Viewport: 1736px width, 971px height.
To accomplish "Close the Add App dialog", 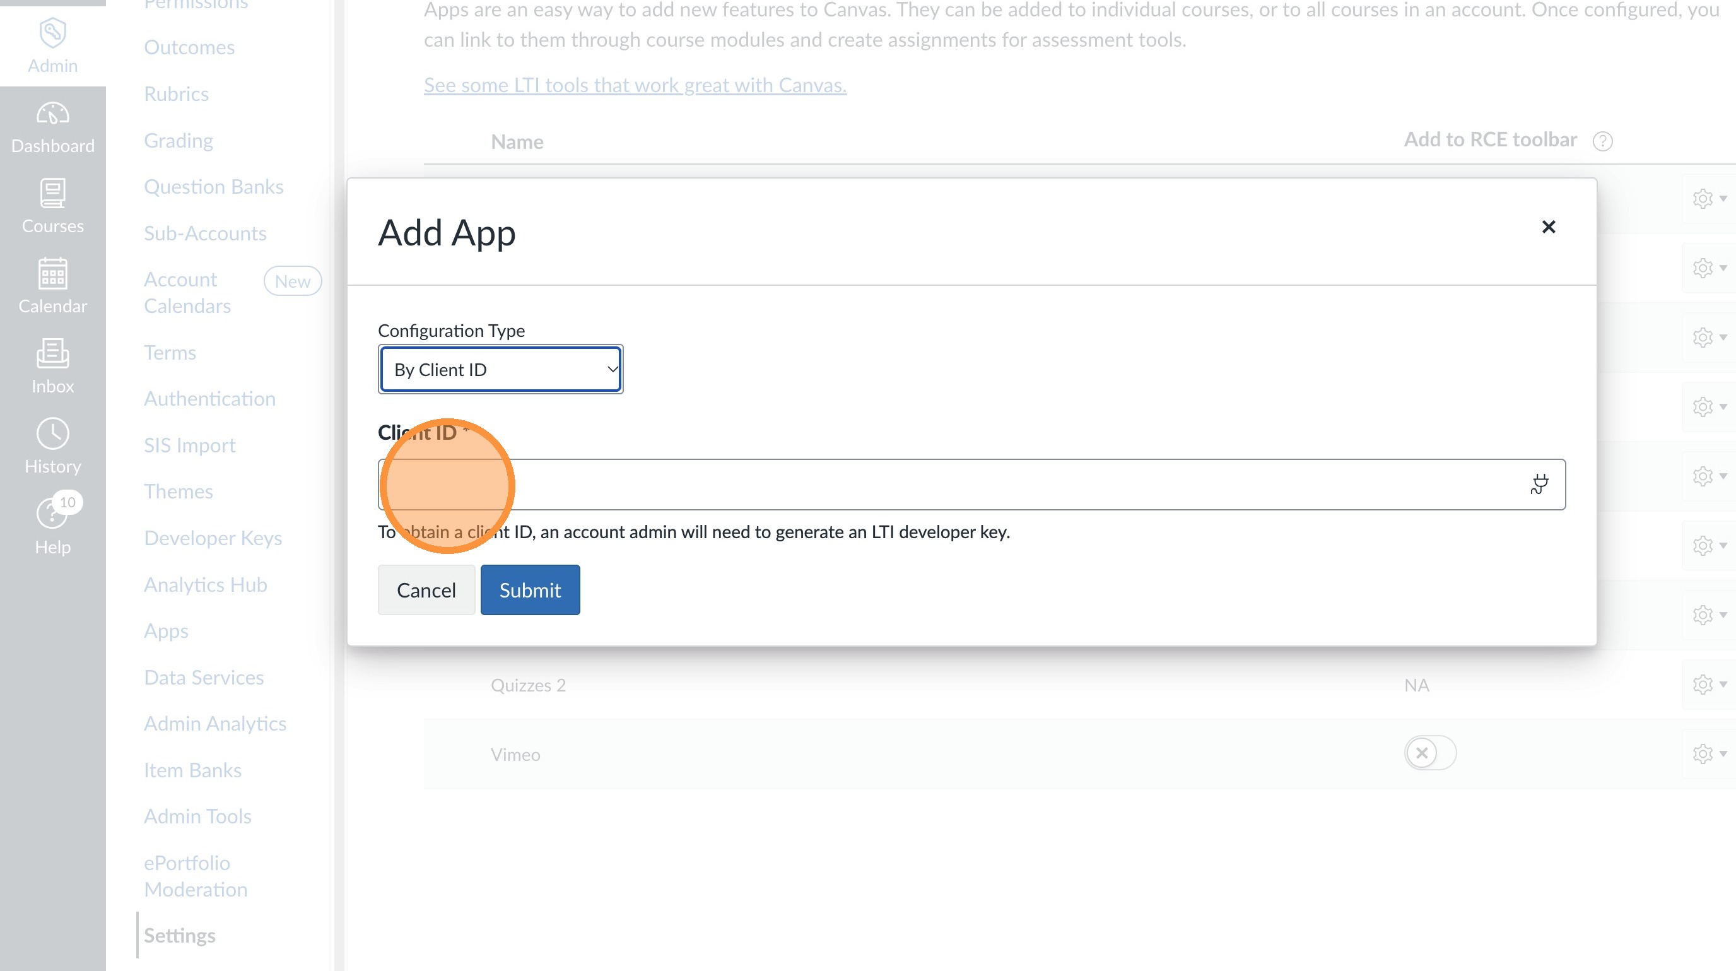I will (x=1548, y=227).
